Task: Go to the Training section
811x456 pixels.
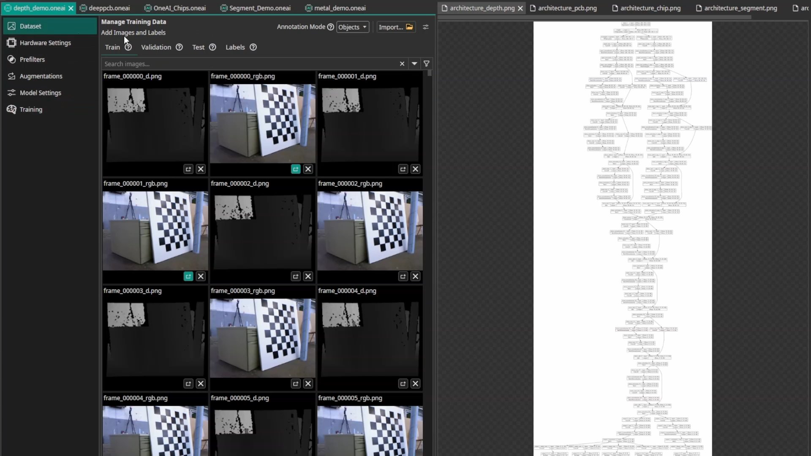Action: [31, 109]
